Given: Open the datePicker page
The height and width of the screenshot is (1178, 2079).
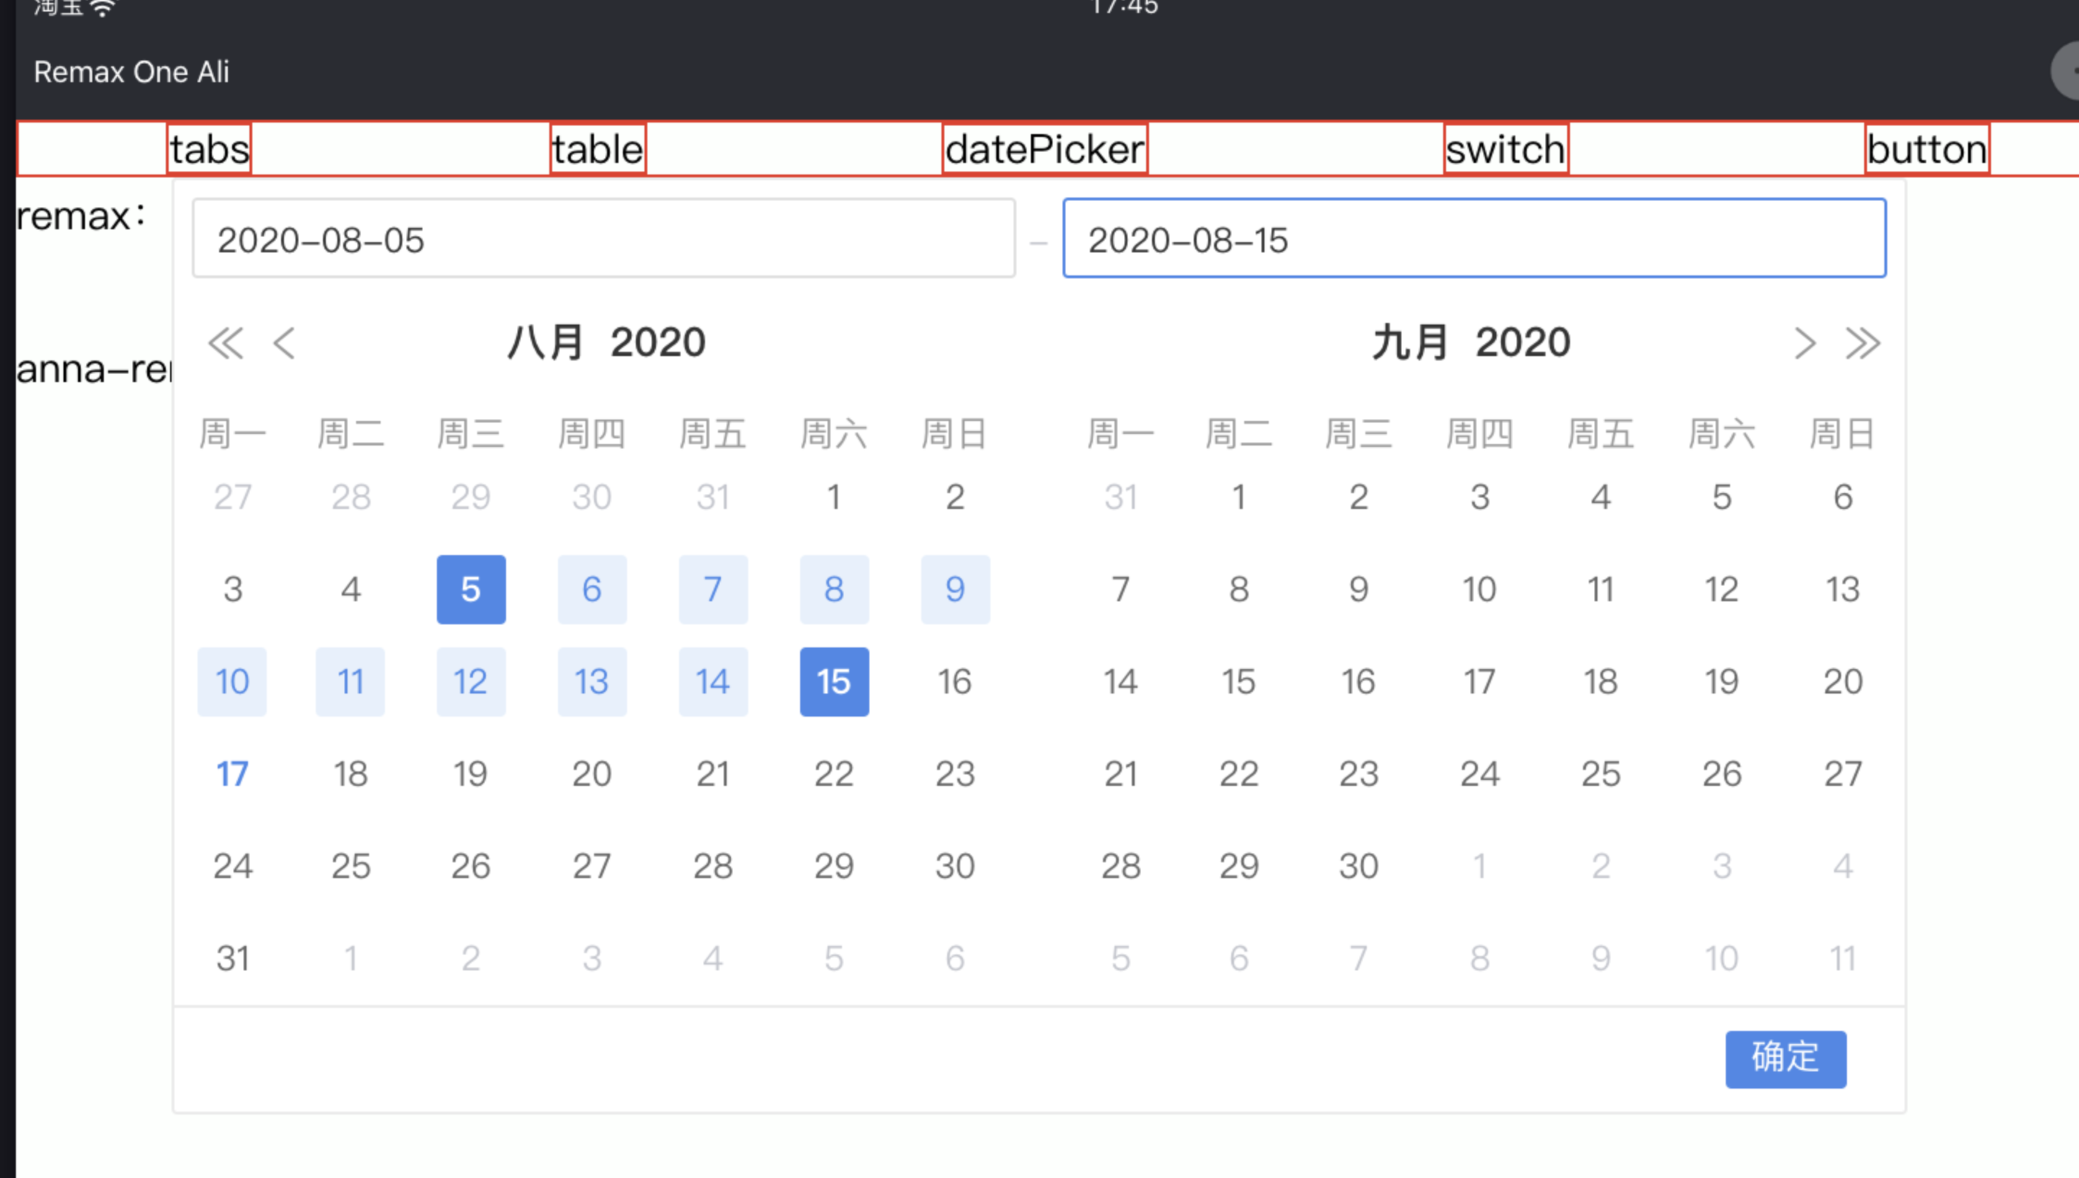Looking at the screenshot, I should [1045, 149].
